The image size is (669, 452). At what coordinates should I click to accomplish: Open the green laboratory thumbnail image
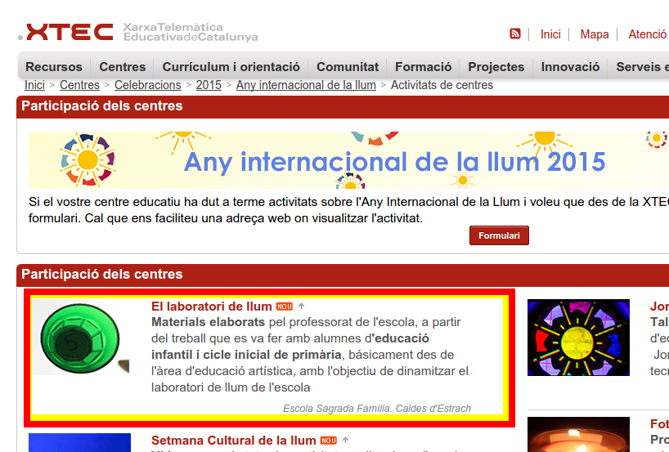80,338
